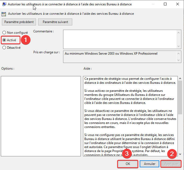Click the policy setting icon beside the header
Image resolution: width=184 pixels, height=170 pixels.
tap(4, 14)
